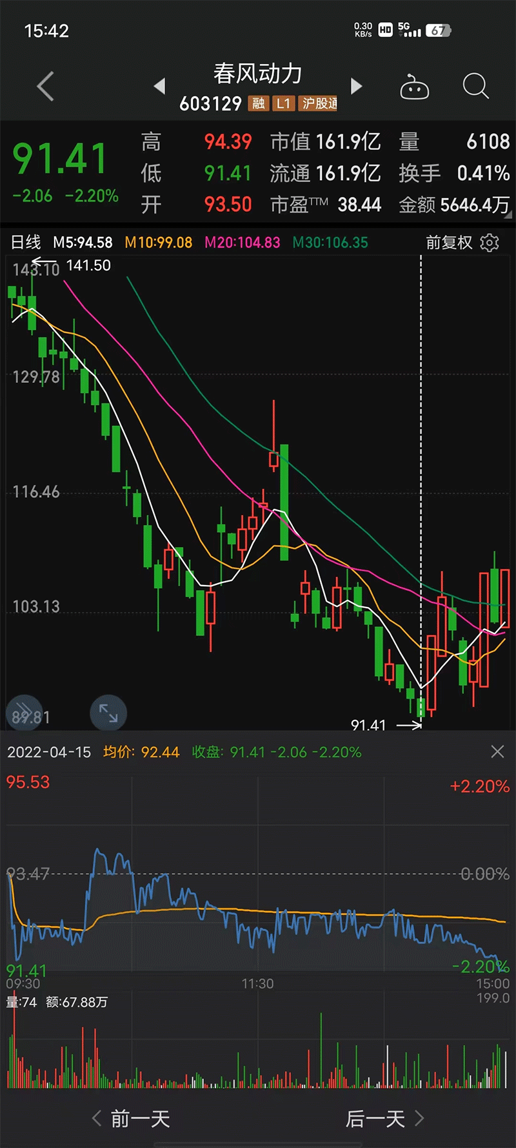This screenshot has height=1148, width=516.
Task: Tap 换手 0.41% turnover value
Action: point(455,173)
